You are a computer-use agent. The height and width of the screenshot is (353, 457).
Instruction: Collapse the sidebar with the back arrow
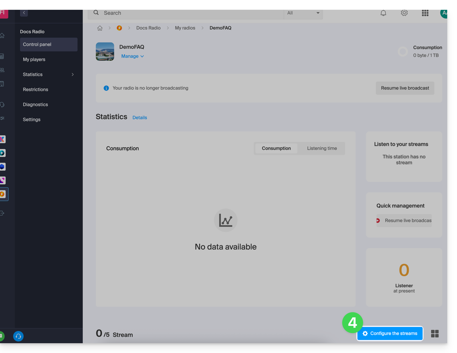[x=24, y=13]
